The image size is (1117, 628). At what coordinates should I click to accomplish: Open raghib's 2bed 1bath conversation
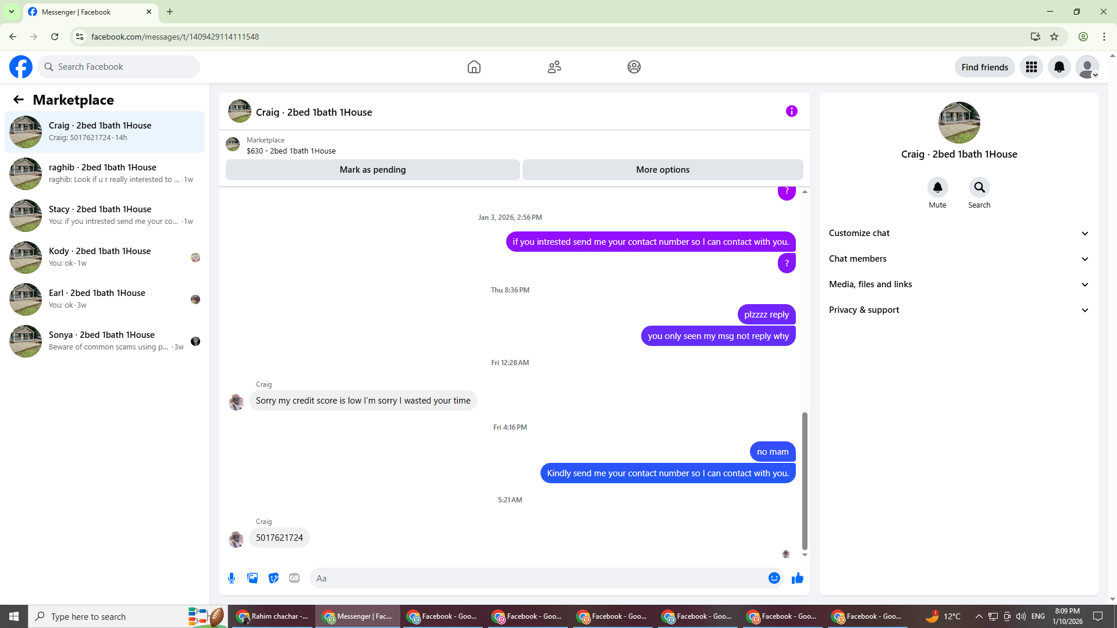pos(105,173)
